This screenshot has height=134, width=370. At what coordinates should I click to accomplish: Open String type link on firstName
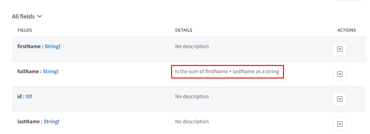pyautogui.click(x=52, y=47)
